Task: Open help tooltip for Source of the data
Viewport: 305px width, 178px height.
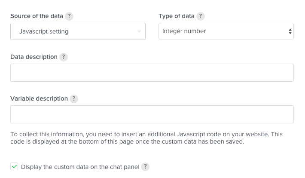Action: pos(69,16)
